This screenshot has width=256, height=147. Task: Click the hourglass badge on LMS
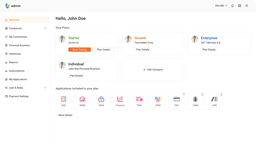221,94
